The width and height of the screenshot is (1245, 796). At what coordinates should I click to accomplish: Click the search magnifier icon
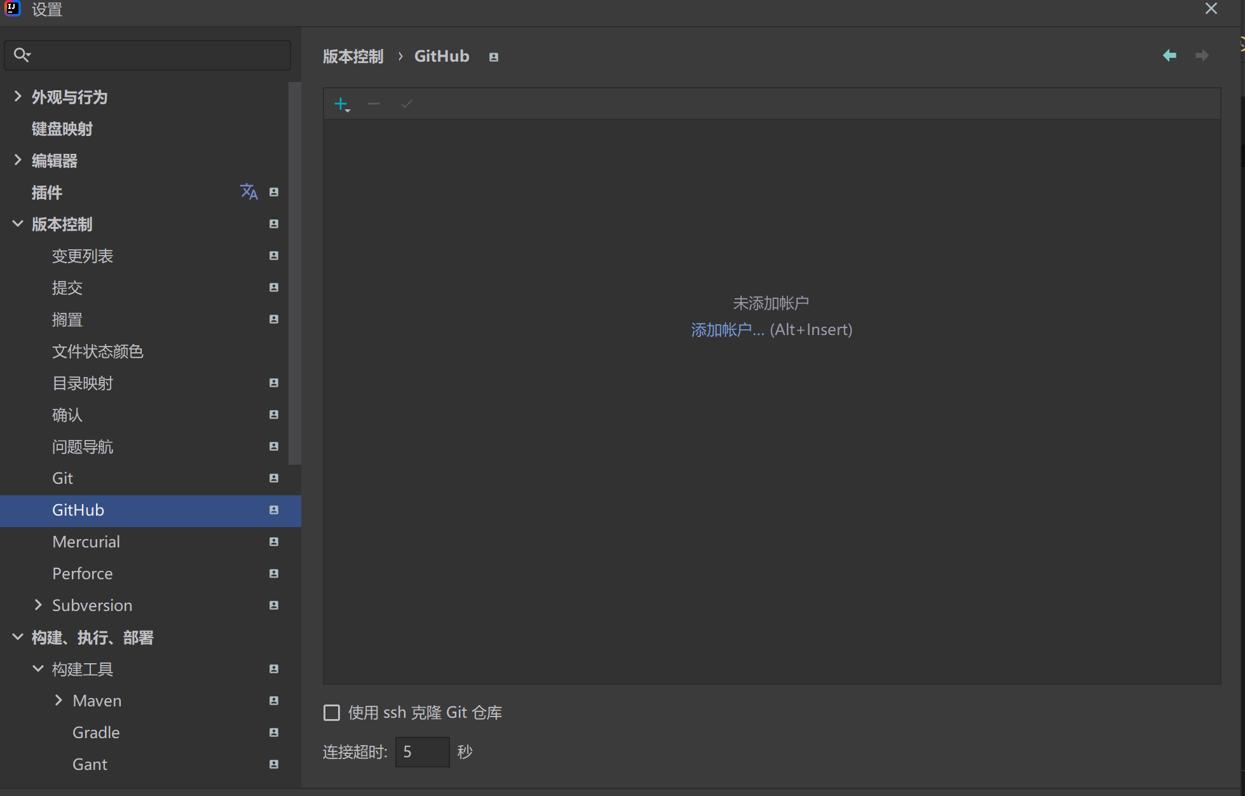(22, 55)
